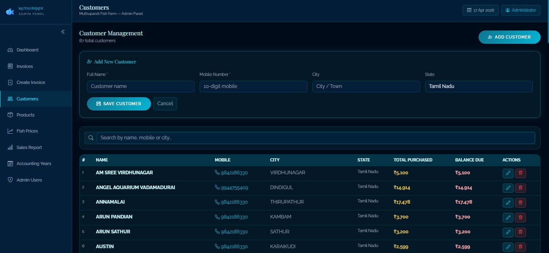Open the date selector showing 17 Apr 2026
This screenshot has width=549, height=253.
pyautogui.click(x=480, y=10)
